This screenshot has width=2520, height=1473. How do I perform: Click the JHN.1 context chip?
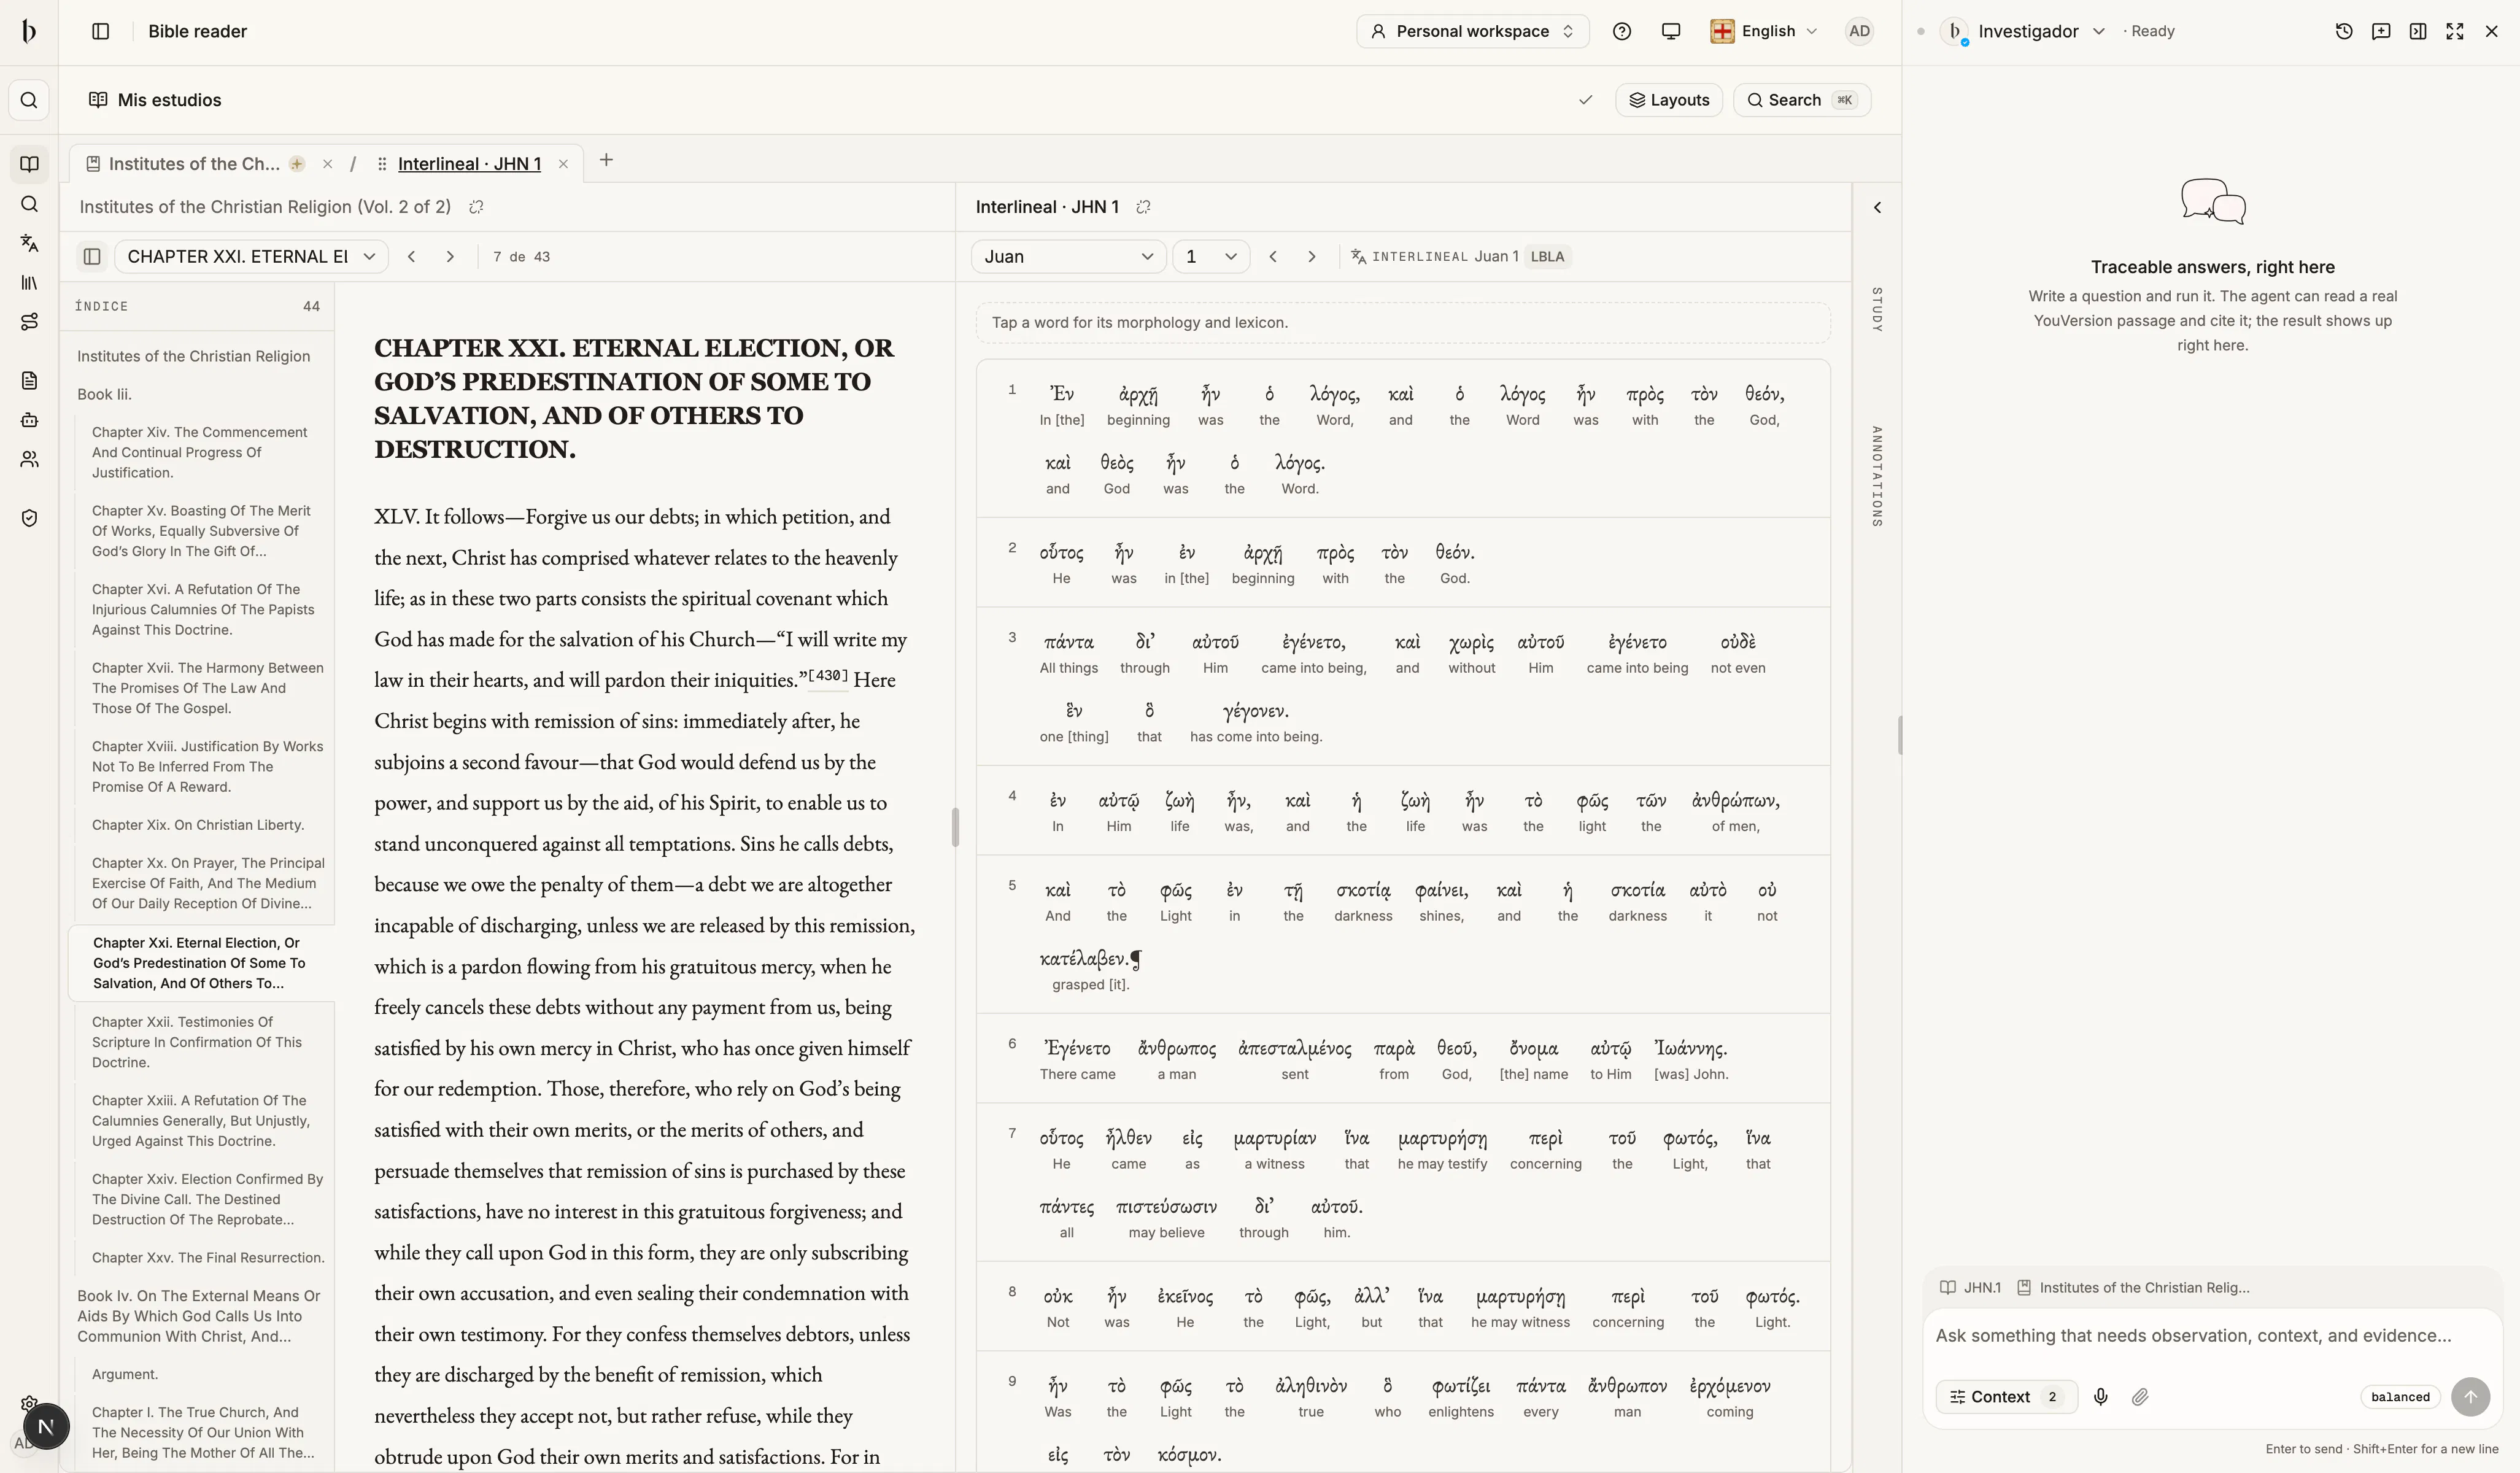[1971, 1288]
